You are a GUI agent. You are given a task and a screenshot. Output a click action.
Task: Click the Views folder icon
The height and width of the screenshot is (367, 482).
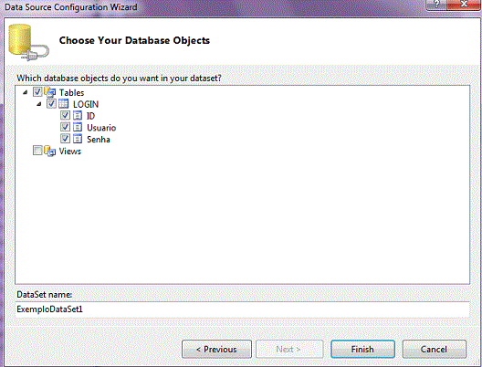(50, 151)
